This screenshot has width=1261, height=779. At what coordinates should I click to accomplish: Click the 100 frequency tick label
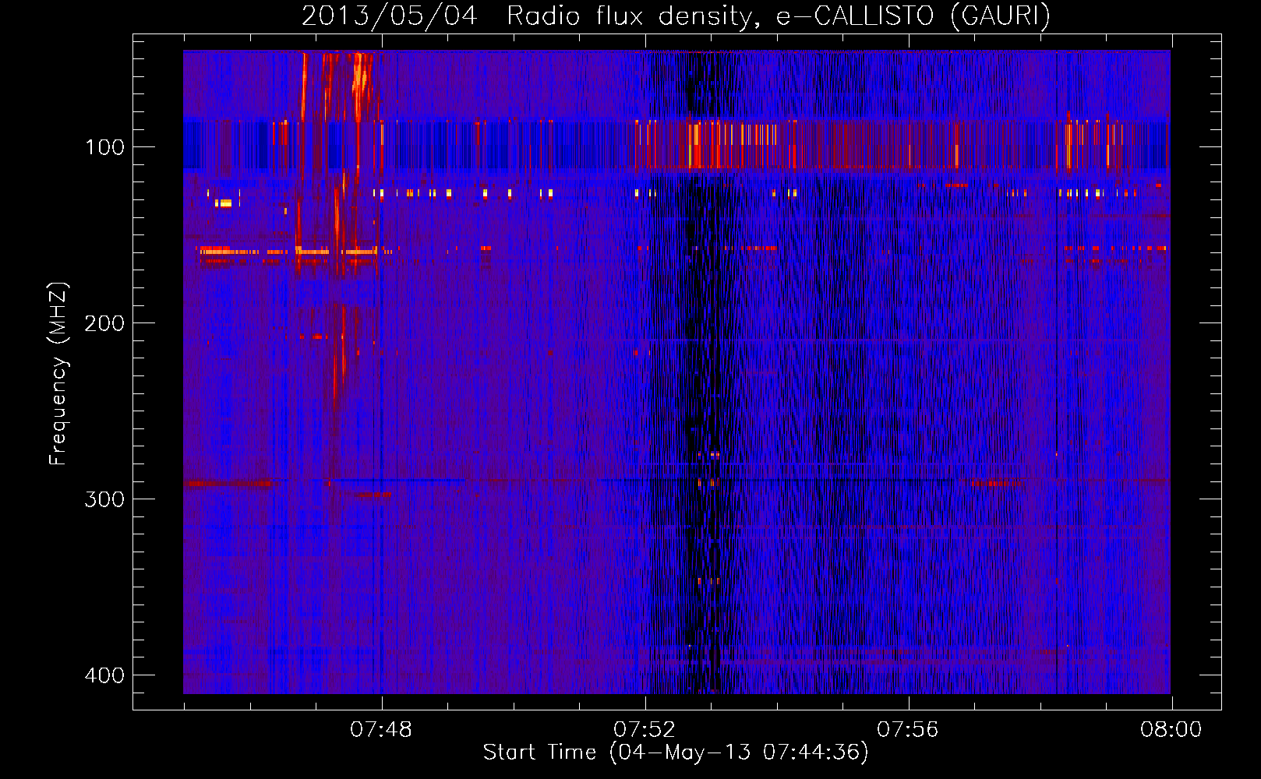(104, 147)
